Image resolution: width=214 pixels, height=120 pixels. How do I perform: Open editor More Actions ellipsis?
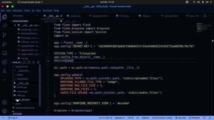[210, 16]
